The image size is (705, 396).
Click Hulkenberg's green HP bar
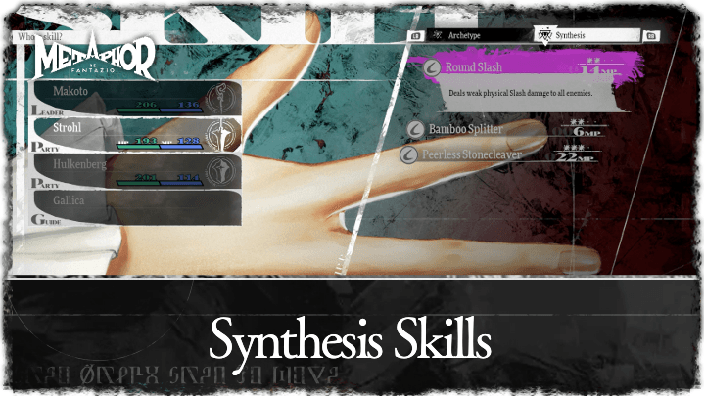pyautogui.click(x=138, y=183)
